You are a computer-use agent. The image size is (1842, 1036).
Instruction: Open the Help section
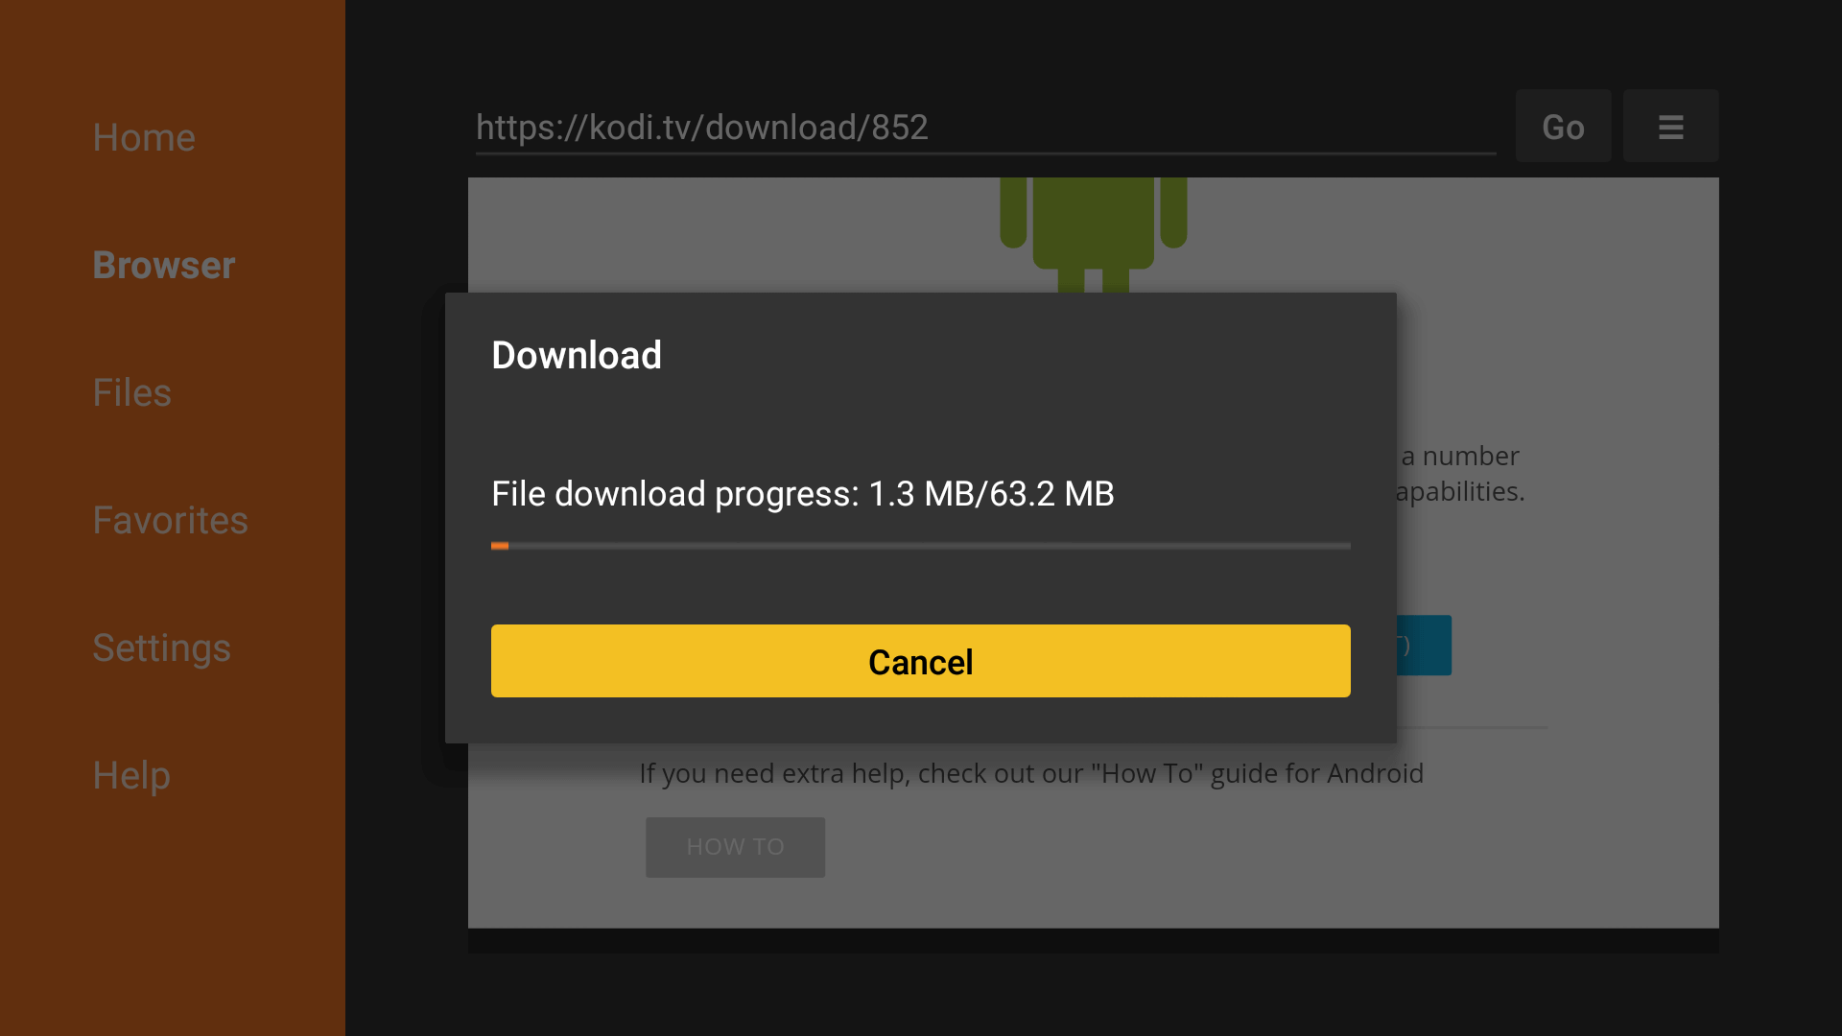[131, 776]
